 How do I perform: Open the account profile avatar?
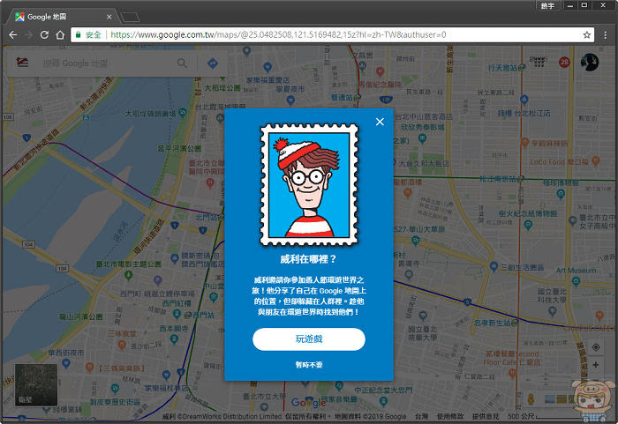click(590, 63)
